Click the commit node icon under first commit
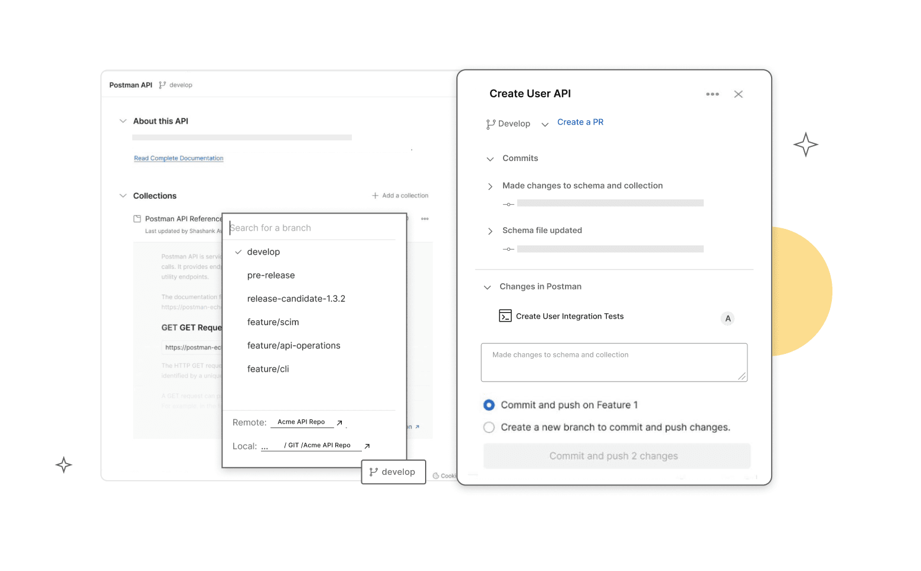This screenshot has width=921, height=571. (508, 204)
